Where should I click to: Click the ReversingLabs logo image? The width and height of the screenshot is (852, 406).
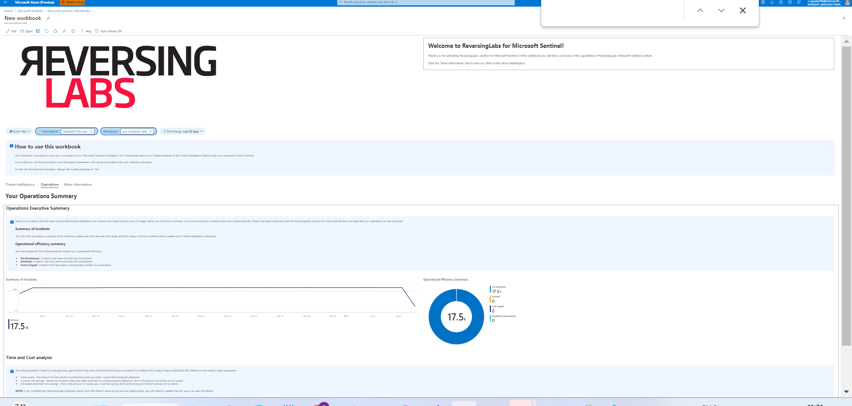point(118,77)
